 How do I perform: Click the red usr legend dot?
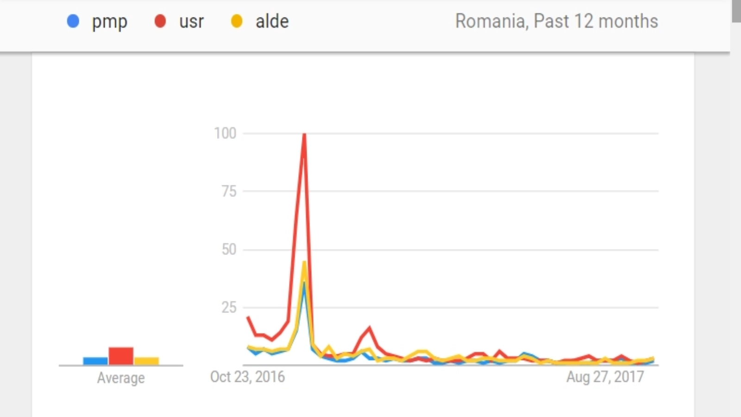click(160, 21)
